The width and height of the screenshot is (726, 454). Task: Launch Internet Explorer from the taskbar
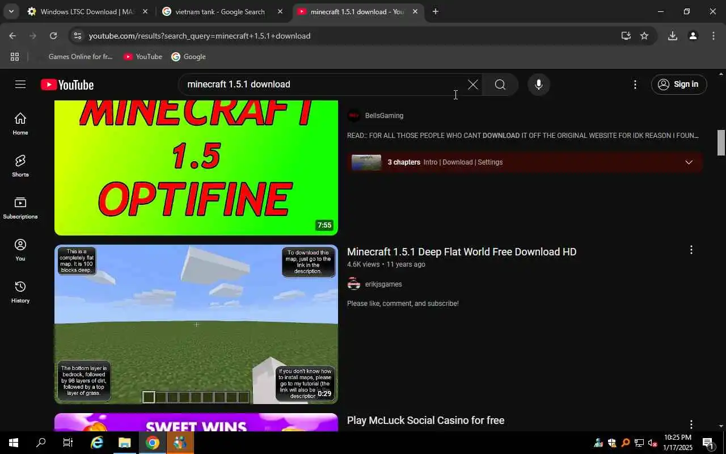(97, 443)
